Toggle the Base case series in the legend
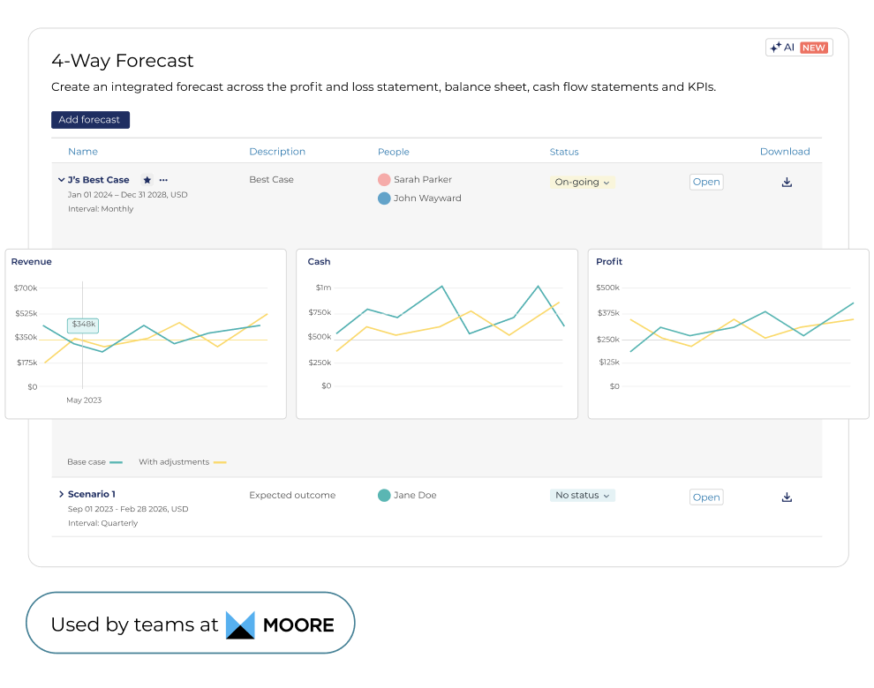This screenshot has width=874, height=688. (94, 461)
